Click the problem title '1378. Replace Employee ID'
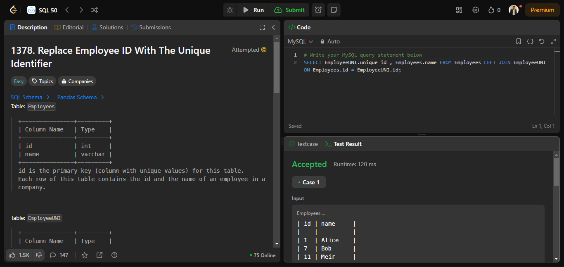The height and width of the screenshot is (267, 564). click(111, 57)
